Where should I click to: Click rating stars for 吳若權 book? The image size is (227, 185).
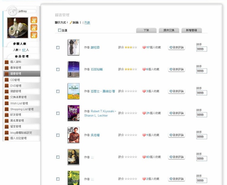pyautogui.click(x=131, y=135)
